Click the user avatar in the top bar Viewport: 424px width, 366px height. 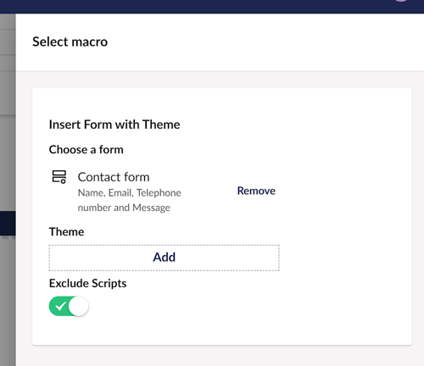coord(401,1)
